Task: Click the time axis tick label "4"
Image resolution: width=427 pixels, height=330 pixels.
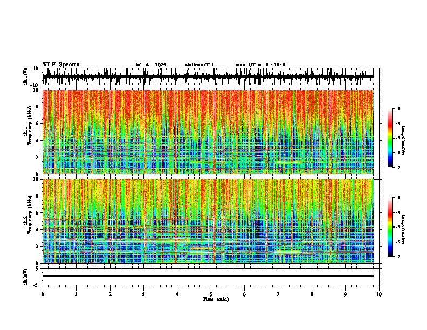Action: (177, 294)
